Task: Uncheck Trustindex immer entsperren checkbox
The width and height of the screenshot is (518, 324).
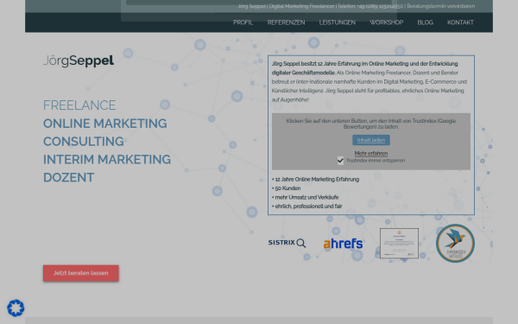Action: pos(340,161)
